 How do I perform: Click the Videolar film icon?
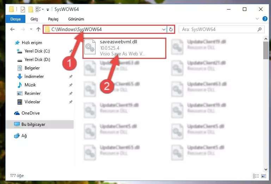tap(20, 102)
